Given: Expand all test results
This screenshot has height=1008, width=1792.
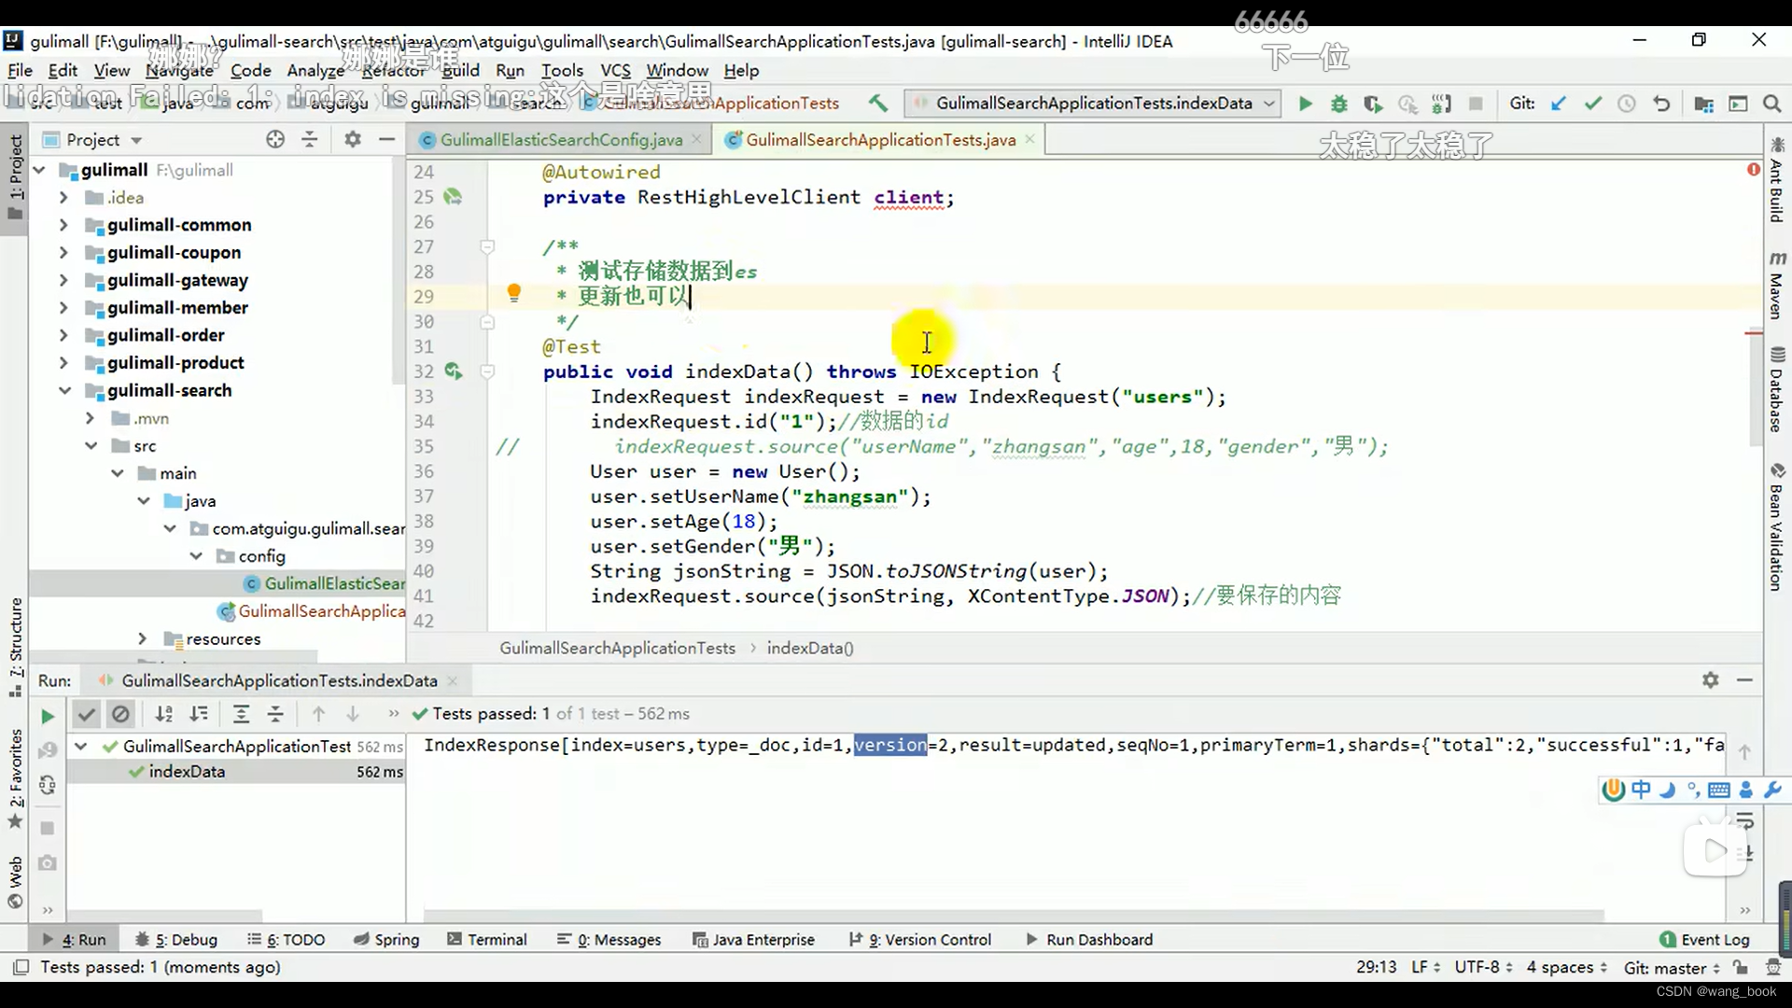Looking at the screenshot, I should tap(241, 714).
